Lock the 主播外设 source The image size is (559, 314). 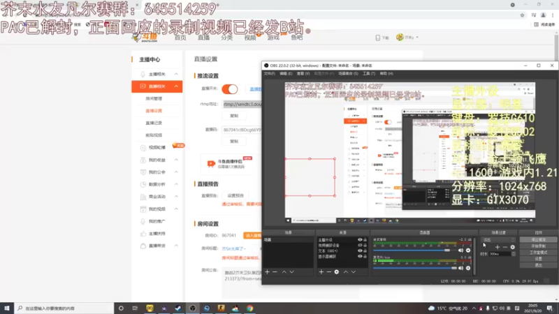pos(365,240)
